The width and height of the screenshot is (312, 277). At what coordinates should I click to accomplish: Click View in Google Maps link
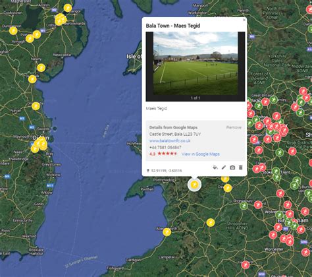tap(201, 154)
